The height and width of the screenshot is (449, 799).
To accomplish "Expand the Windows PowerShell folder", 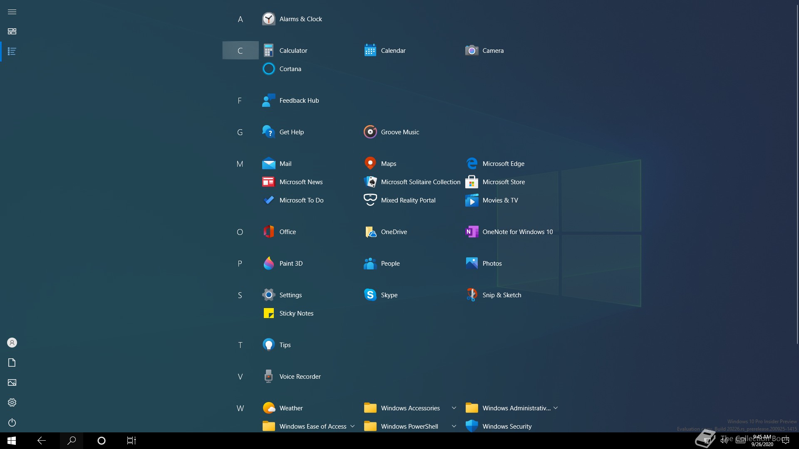I will [x=410, y=427].
